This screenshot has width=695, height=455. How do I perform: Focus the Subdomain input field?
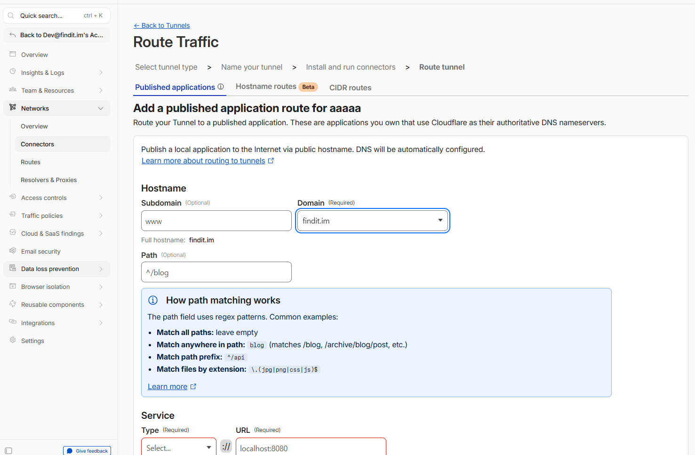click(x=216, y=221)
